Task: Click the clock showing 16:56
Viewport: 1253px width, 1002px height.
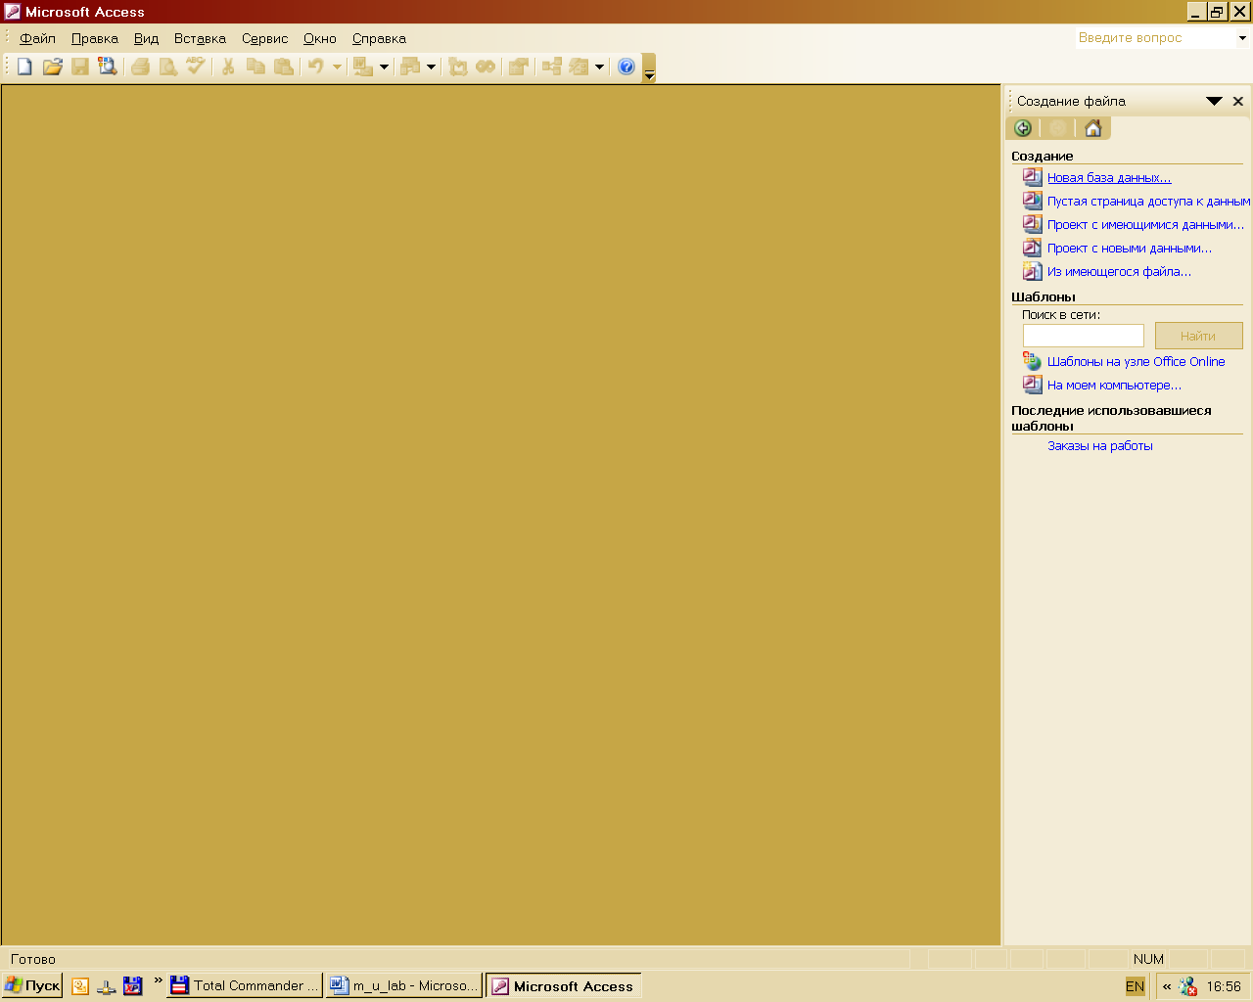Action: tap(1224, 986)
